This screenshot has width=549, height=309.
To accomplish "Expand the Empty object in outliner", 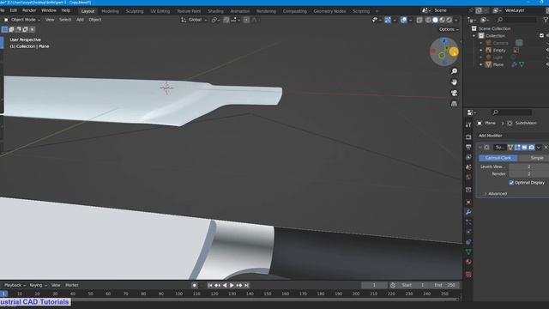I will point(481,51).
